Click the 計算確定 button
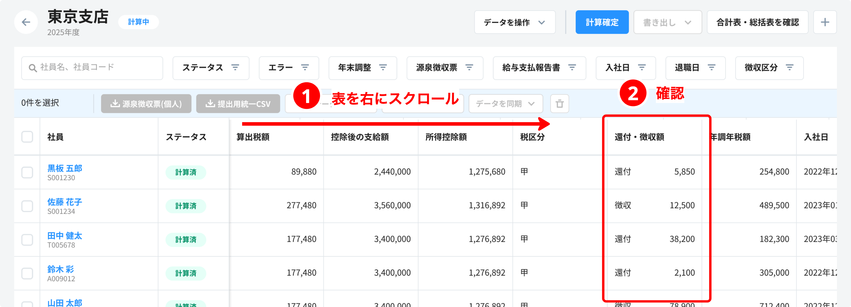This screenshot has width=851, height=307. pos(602,22)
